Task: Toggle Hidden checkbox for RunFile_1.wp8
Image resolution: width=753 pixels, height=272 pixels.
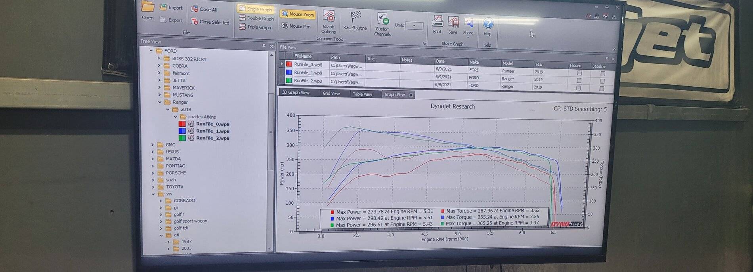Action: tap(579, 80)
